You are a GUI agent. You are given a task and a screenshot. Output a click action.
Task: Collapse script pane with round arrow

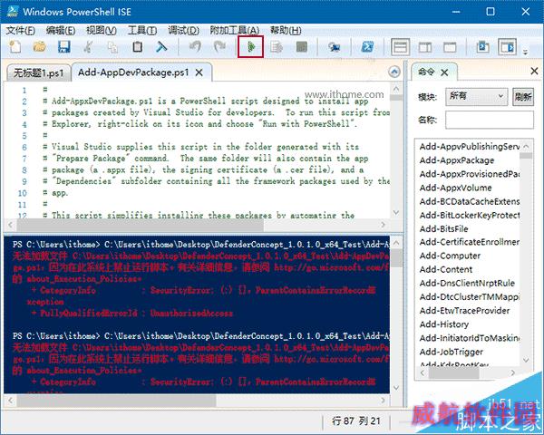pos(394,72)
